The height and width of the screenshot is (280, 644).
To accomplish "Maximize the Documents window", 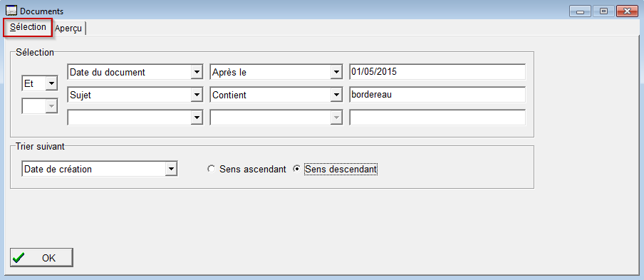I will pyautogui.click(x=603, y=11).
